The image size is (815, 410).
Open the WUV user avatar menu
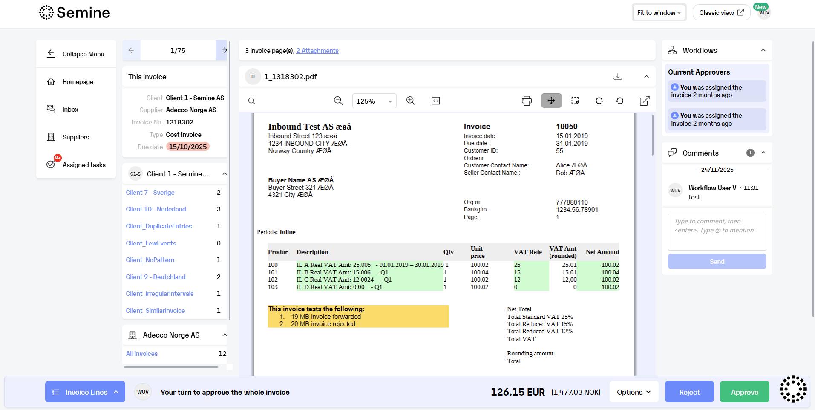[x=764, y=13]
